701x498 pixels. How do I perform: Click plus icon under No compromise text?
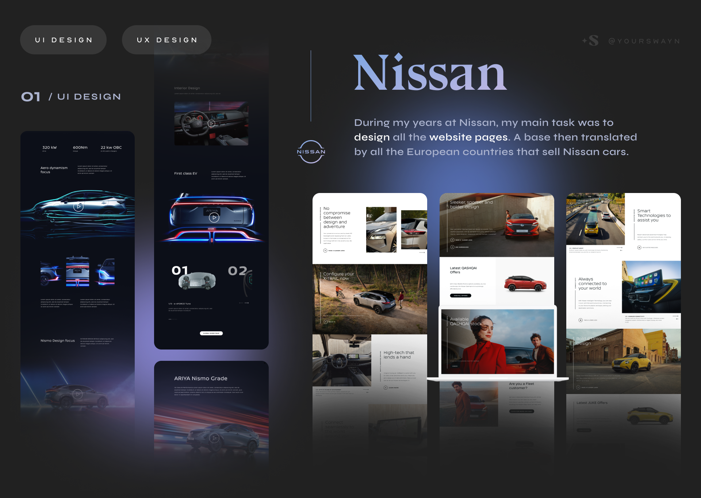325,251
